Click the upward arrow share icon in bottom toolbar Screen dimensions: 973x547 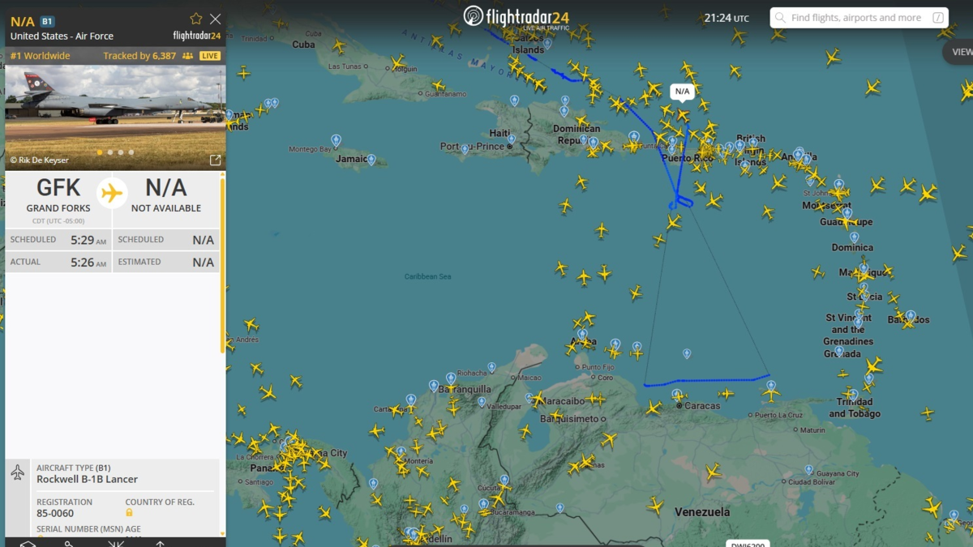pyautogui.click(x=161, y=543)
